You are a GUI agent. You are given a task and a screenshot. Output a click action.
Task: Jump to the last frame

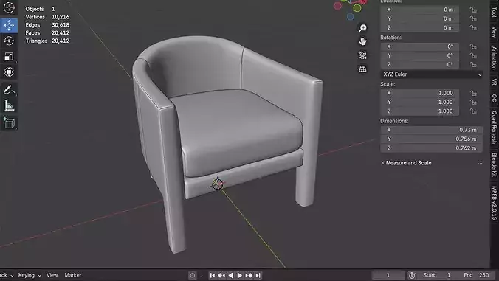pos(258,275)
